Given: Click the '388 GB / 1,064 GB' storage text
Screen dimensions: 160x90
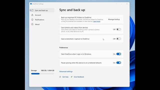Looking at the screenshot, I should (x=47, y=70).
